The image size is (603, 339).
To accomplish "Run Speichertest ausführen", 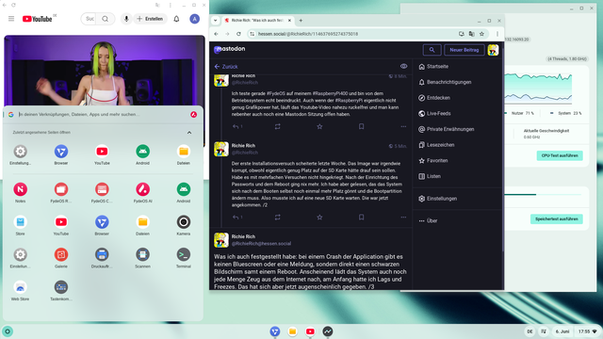I will point(557,219).
